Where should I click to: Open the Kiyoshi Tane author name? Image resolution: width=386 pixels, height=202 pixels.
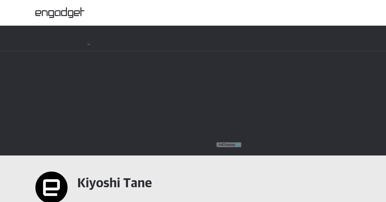tap(115, 183)
